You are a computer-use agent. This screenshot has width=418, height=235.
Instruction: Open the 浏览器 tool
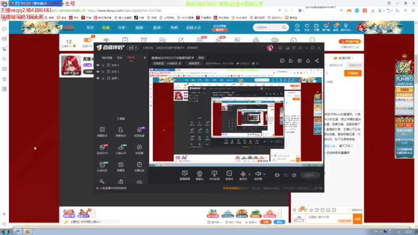pyautogui.click(x=139, y=149)
